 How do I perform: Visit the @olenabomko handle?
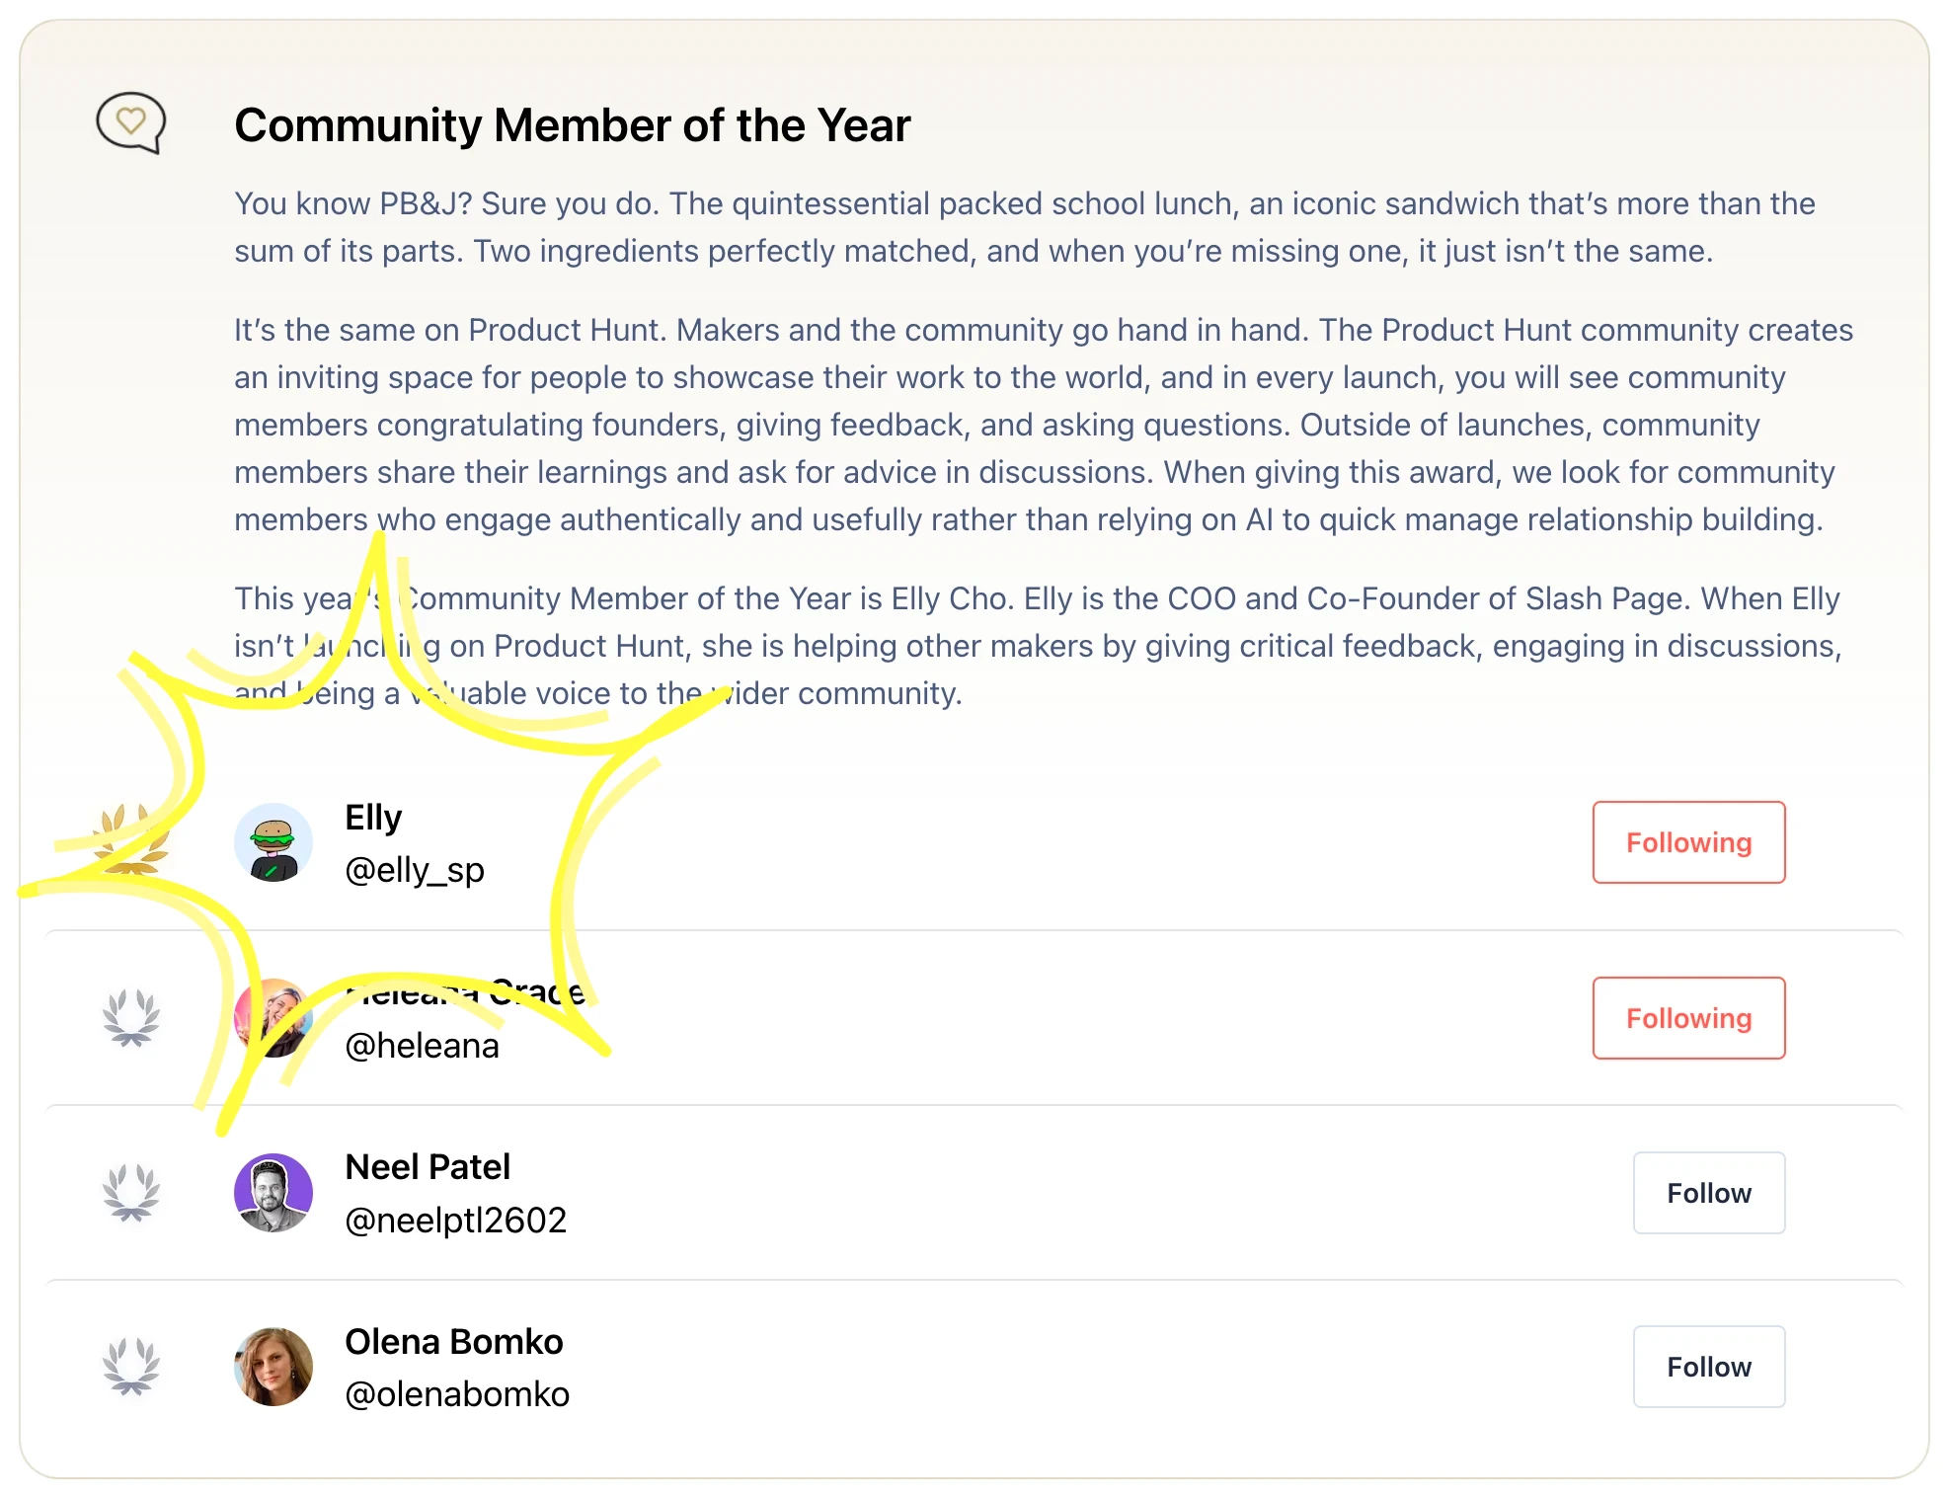[x=457, y=1394]
